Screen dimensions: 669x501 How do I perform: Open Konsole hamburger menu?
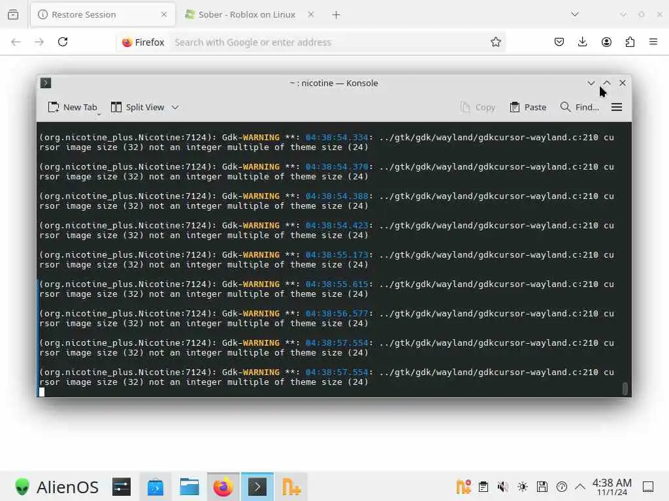coord(617,108)
